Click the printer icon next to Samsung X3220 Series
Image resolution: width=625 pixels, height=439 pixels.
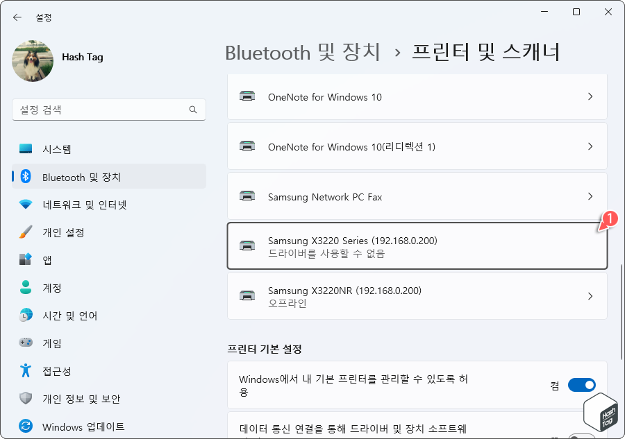pyautogui.click(x=247, y=246)
